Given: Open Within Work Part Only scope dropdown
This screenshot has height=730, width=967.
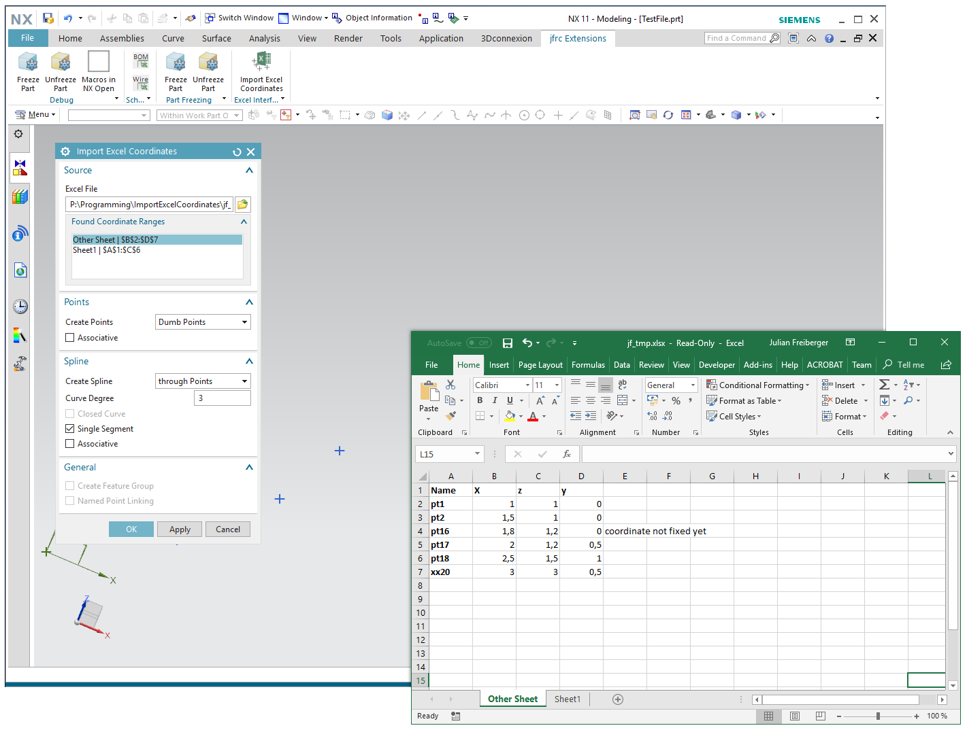Looking at the screenshot, I should [199, 116].
